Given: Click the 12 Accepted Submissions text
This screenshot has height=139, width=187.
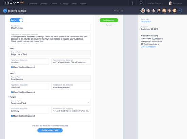Looking at the screenshot, I should (152, 38).
